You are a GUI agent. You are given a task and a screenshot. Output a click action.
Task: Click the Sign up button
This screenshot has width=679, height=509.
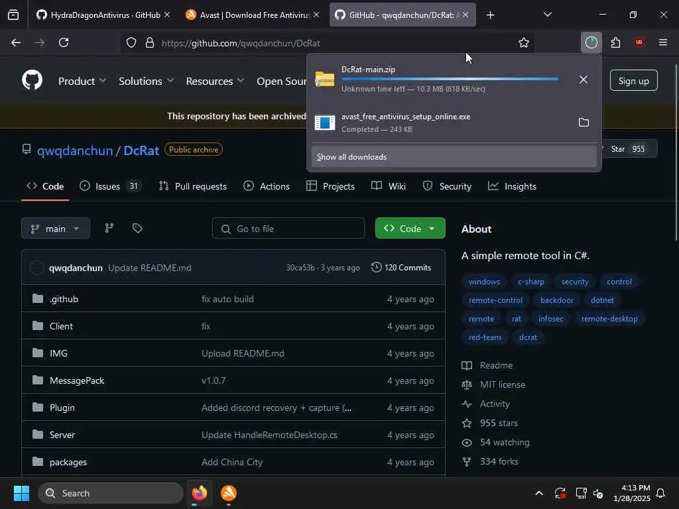[x=633, y=80]
